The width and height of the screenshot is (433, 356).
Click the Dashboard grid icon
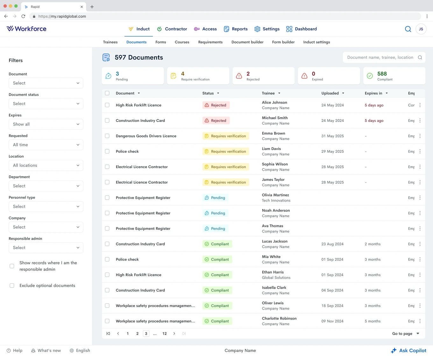point(289,29)
